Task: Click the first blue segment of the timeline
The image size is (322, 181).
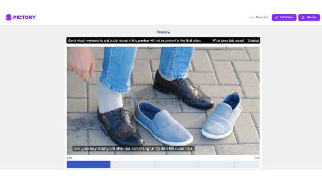Action: [x=76, y=164]
